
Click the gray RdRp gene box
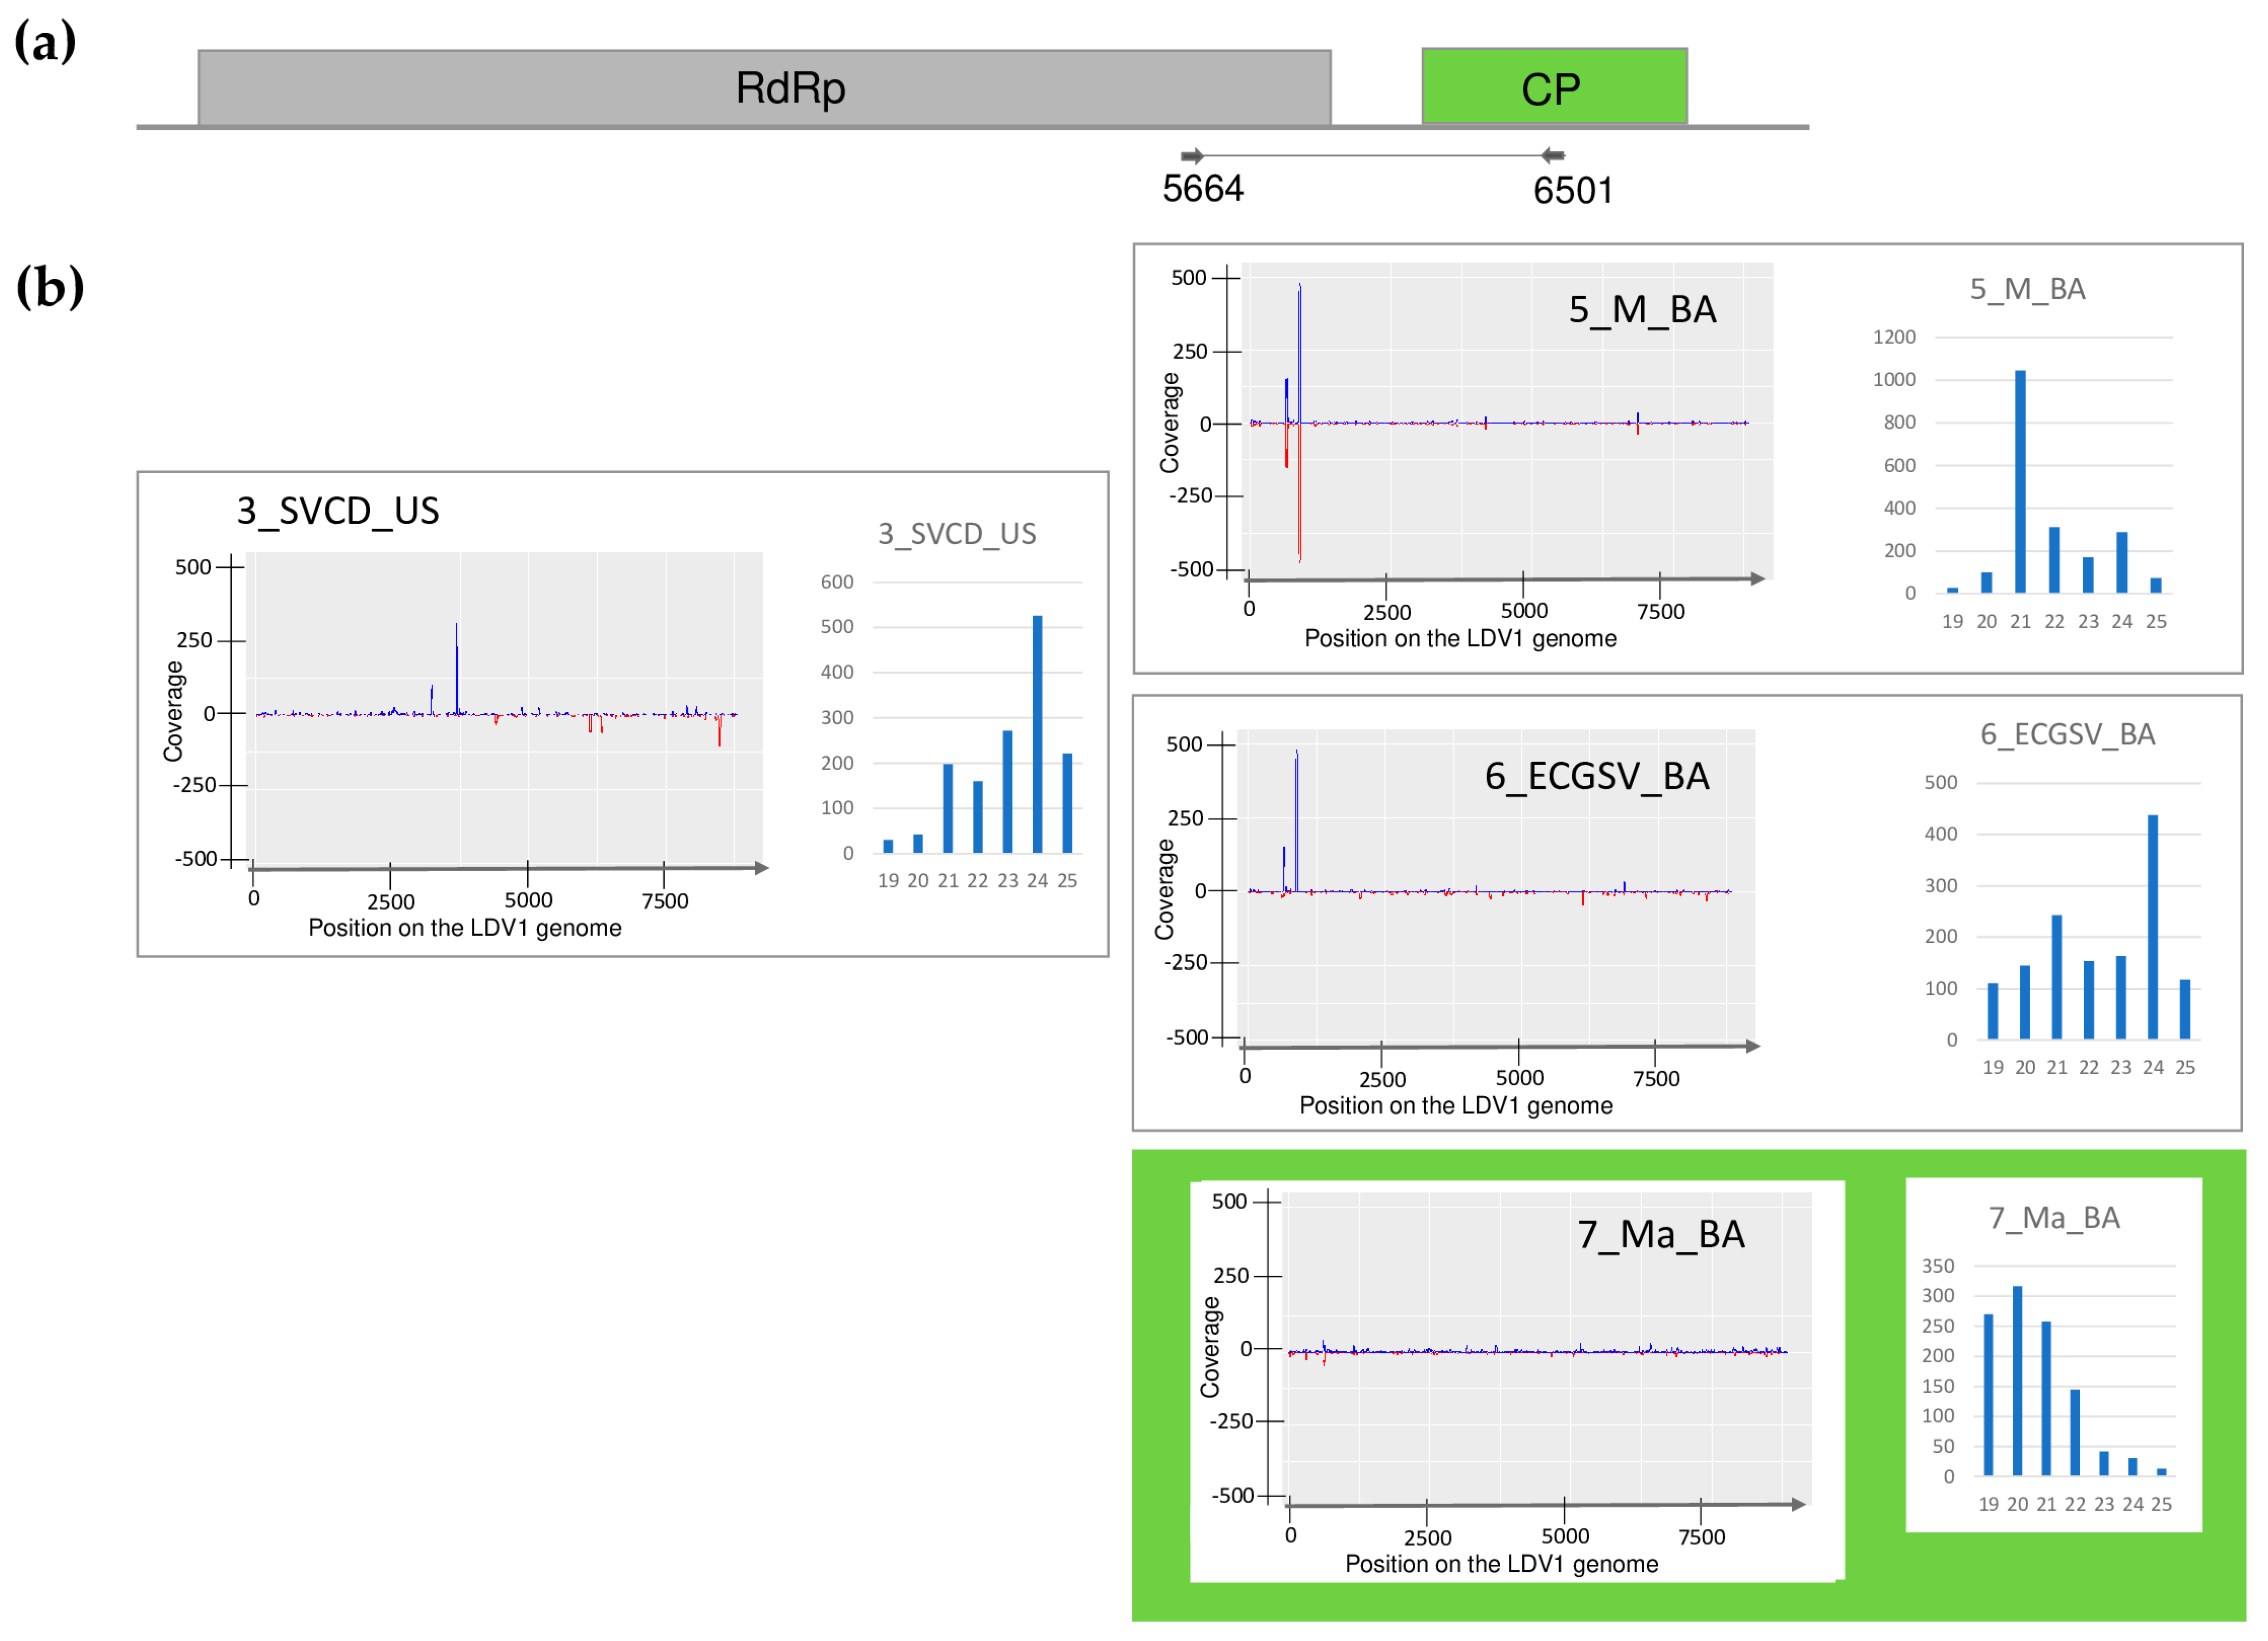(764, 88)
